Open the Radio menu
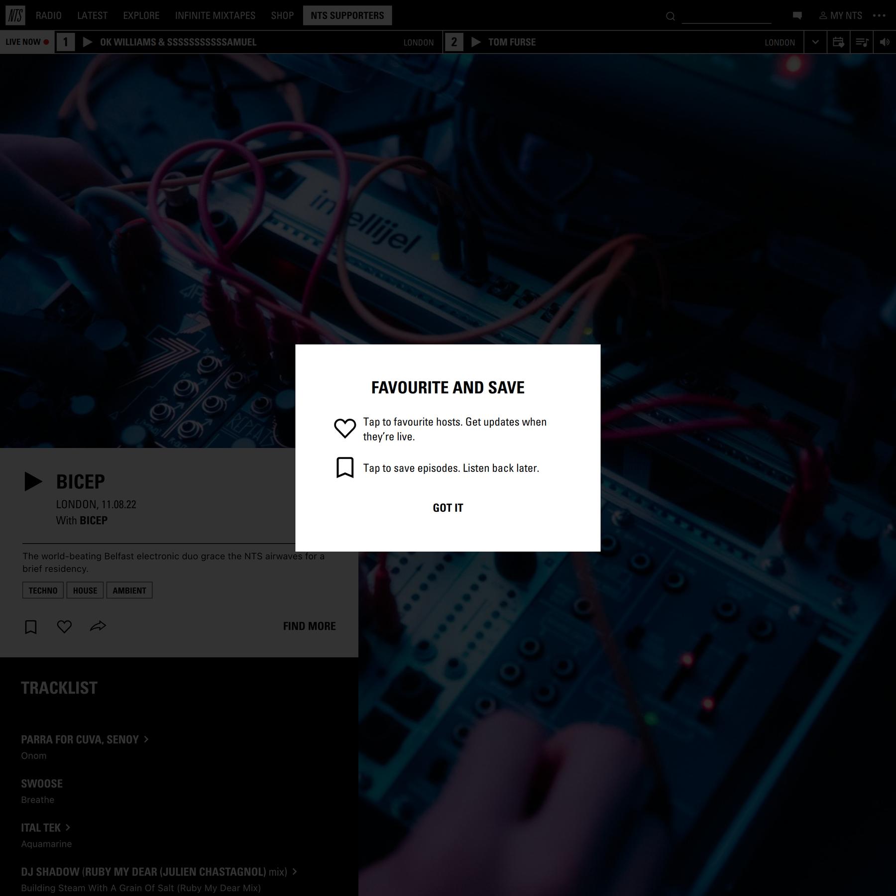The width and height of the screenshot is (896, 896). pos(49,15)
